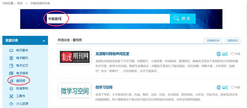Click 收藏 for 微学习空间
Viewport: 247px width, 108px height.
[237, 87]
